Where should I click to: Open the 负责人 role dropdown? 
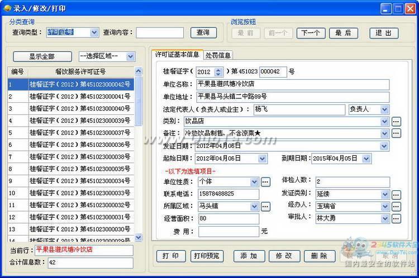pos(384,109)
